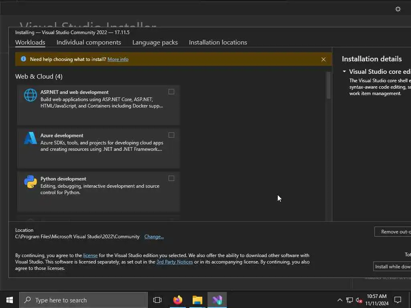
Task: Open the license link
Action: click(x=90, y=255)
